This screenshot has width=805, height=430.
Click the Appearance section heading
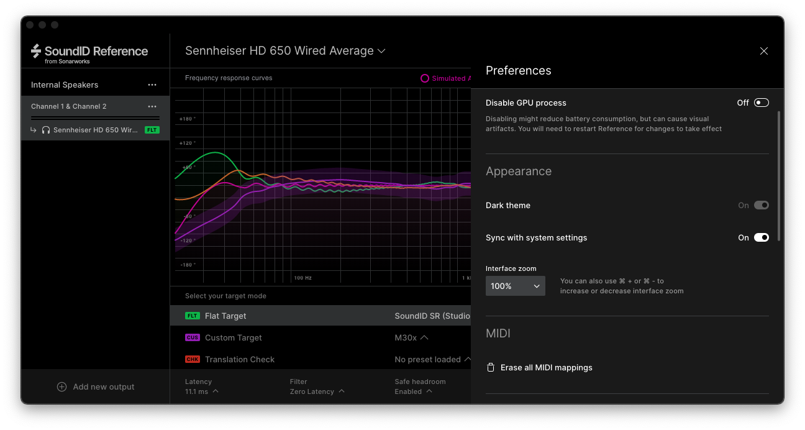pyautogui.click(x=519, y=172)
